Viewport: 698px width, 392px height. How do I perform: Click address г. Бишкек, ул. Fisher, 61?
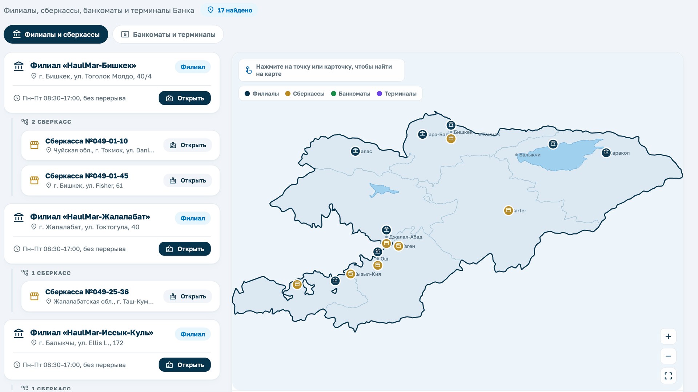[x=88, y=185]
